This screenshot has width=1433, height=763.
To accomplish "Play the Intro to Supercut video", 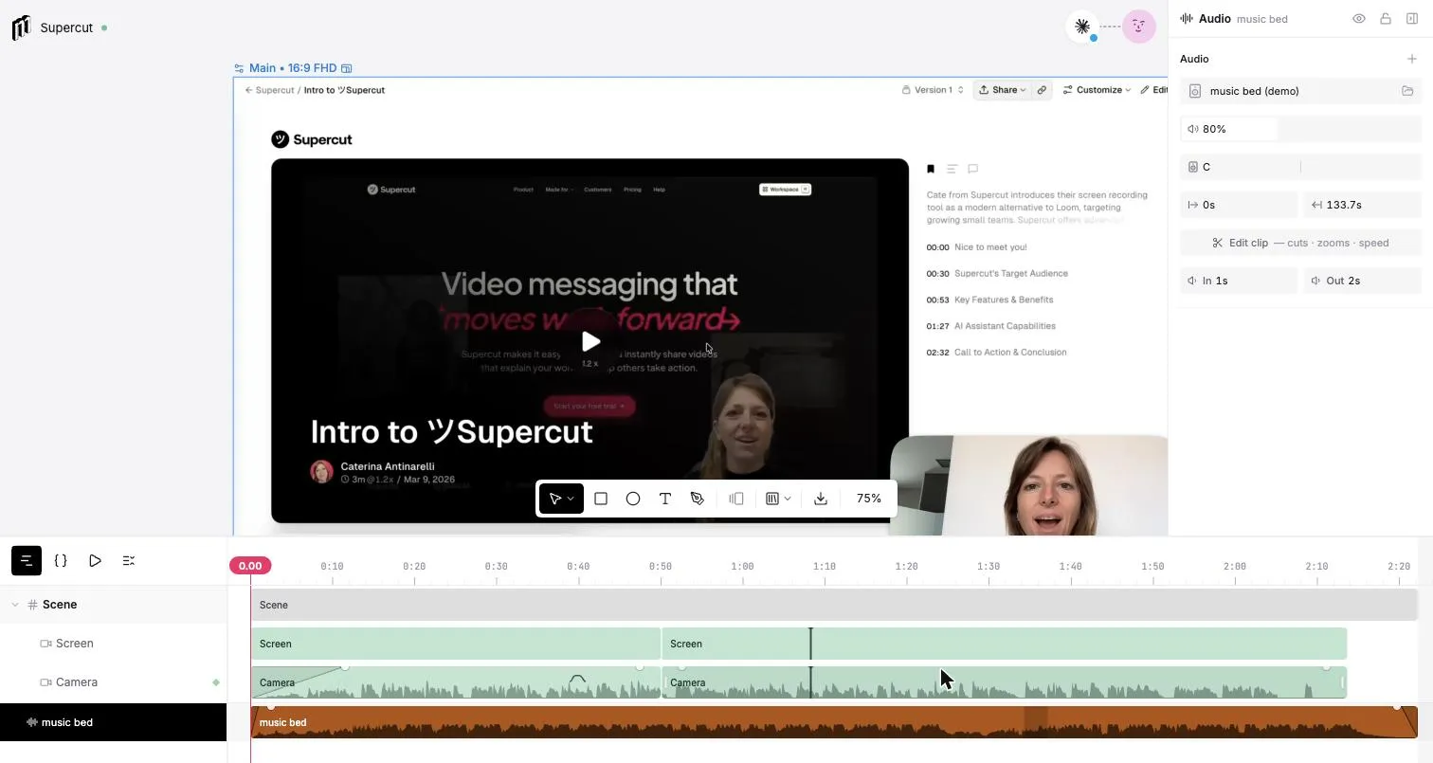I will tap(590, 341).
